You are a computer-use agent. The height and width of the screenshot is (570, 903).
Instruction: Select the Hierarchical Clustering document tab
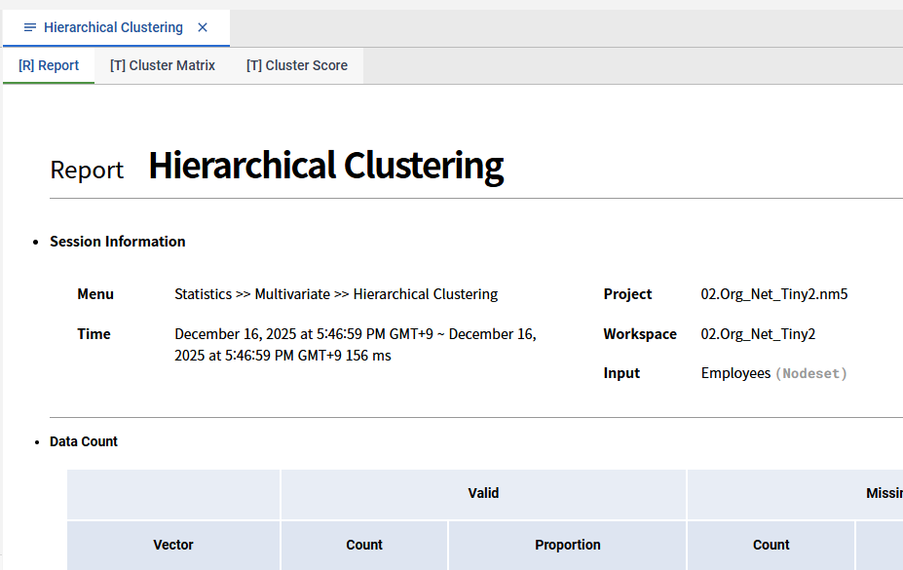116,27
